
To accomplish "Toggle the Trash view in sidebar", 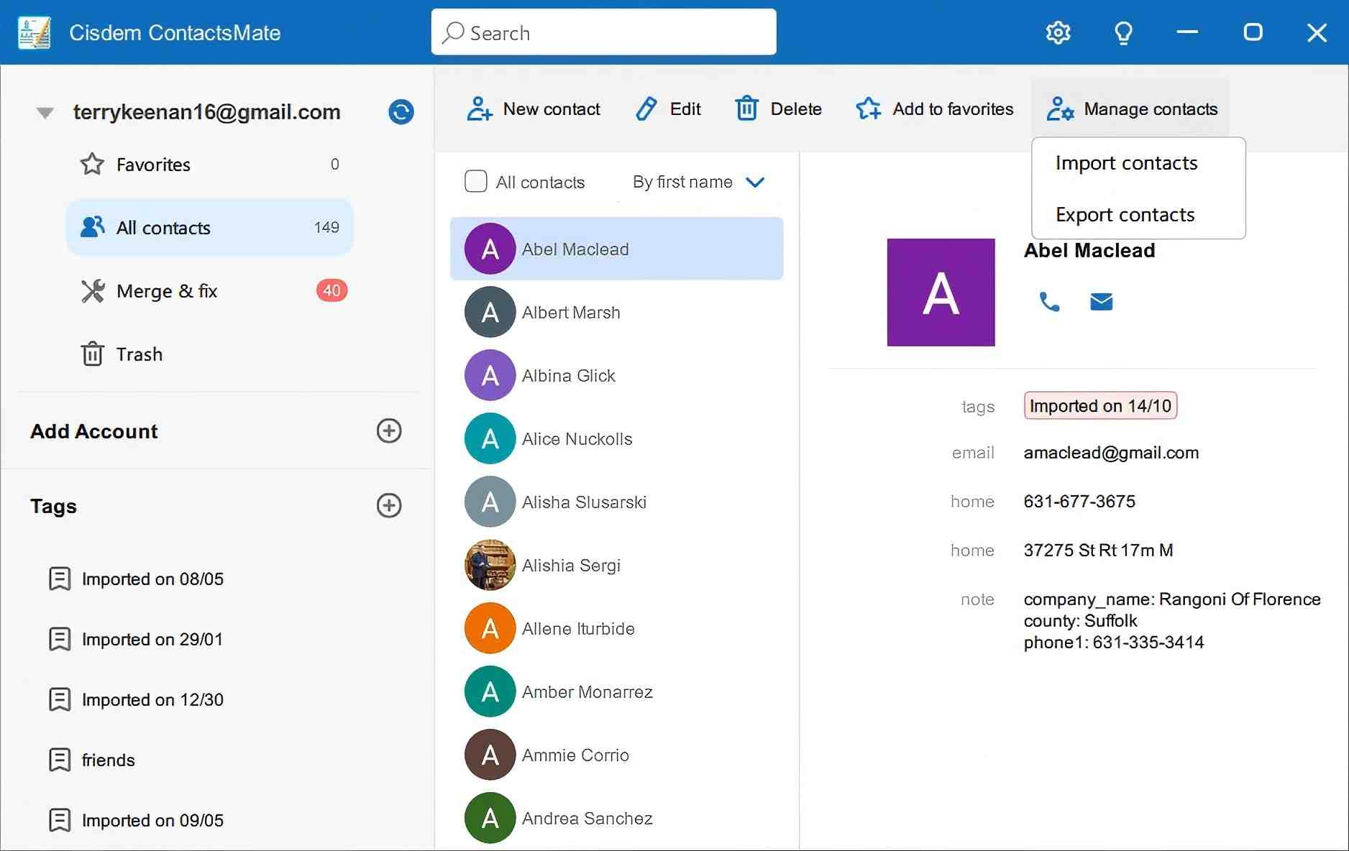I will click(138, 354).
